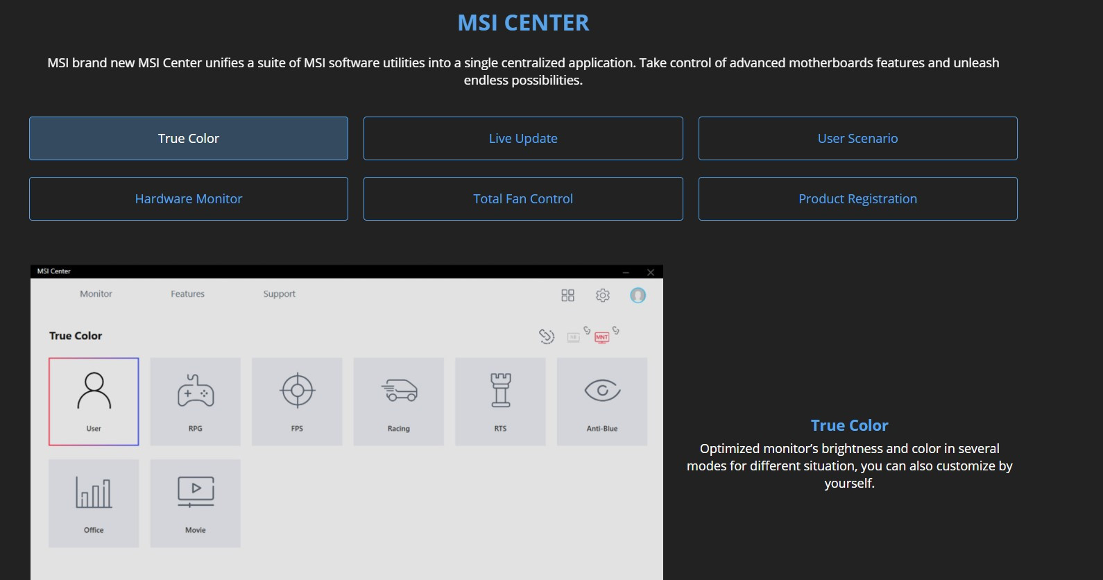Select the RTS chess rook mode tile
Viewport: 1103px width, 580px height.
(x=500, y=402)
